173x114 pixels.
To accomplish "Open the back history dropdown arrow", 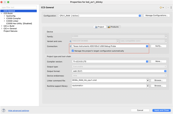I will [163, 8].
